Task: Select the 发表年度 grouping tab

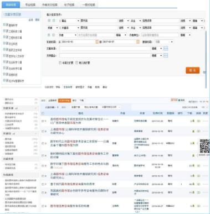Action: pyautogui.click(x=68, y=87)
